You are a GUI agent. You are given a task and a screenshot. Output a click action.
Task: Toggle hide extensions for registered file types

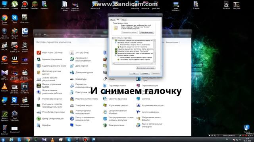coord(116,53)
